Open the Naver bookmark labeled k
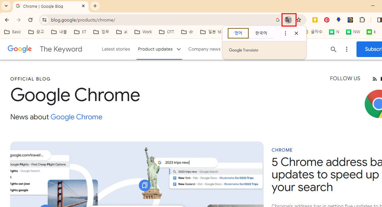Viewport: 382px width, 207px height. tap(372, 32)
